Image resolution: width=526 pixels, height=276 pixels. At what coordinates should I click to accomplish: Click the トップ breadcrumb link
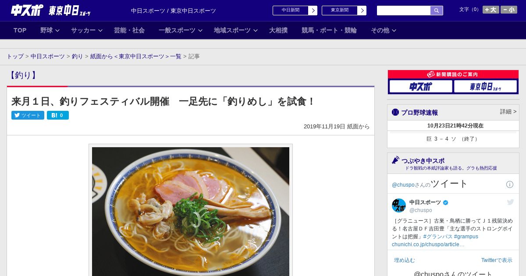(x=15, y=57)
